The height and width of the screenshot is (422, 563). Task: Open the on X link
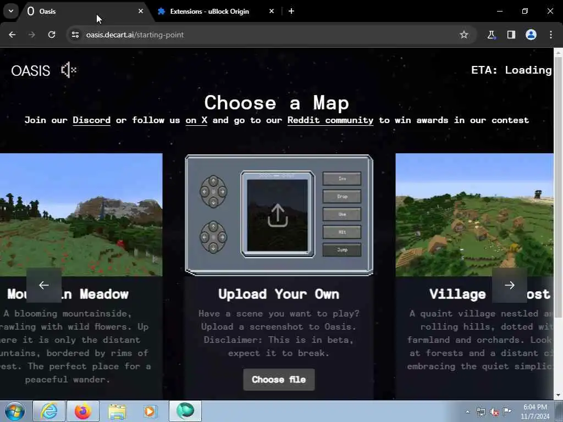[x=196, y=120]
